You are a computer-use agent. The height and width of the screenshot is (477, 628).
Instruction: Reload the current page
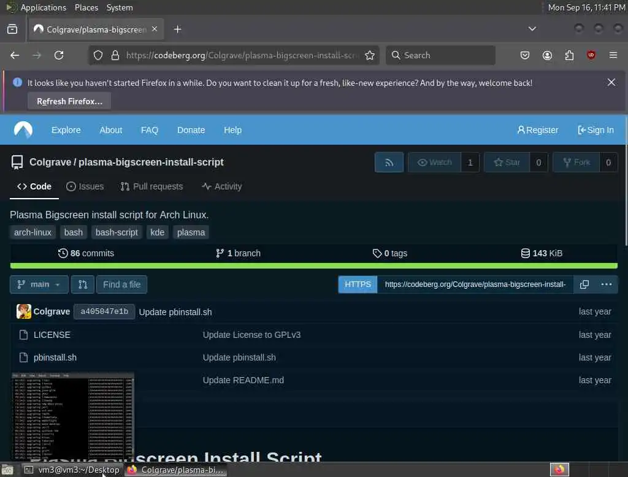click(x=59, y=55)
